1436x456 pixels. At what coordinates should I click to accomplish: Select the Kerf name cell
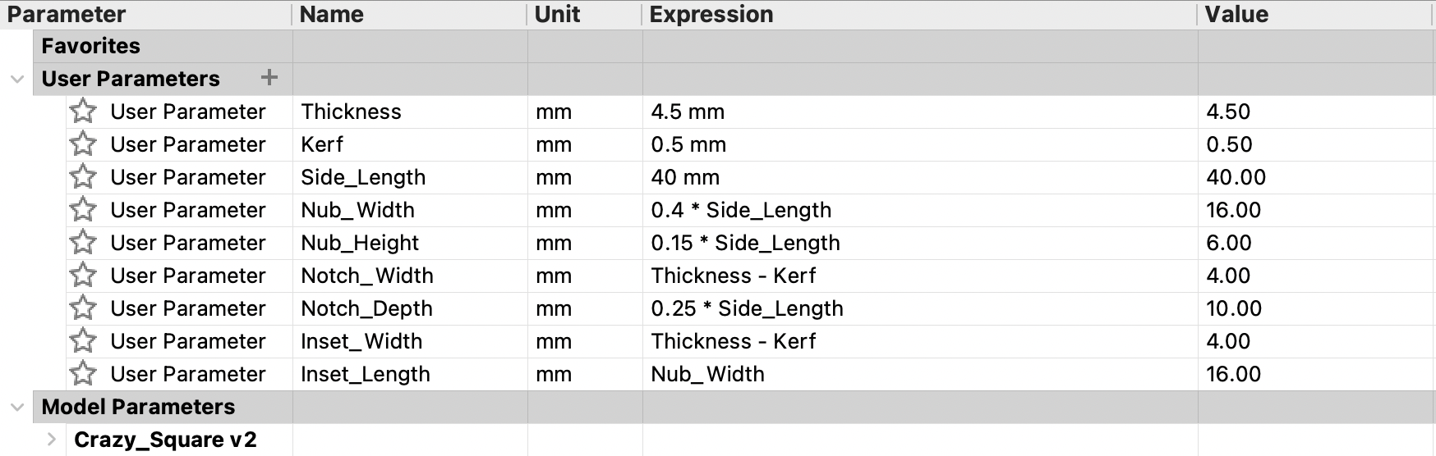[x=410, y=144]
